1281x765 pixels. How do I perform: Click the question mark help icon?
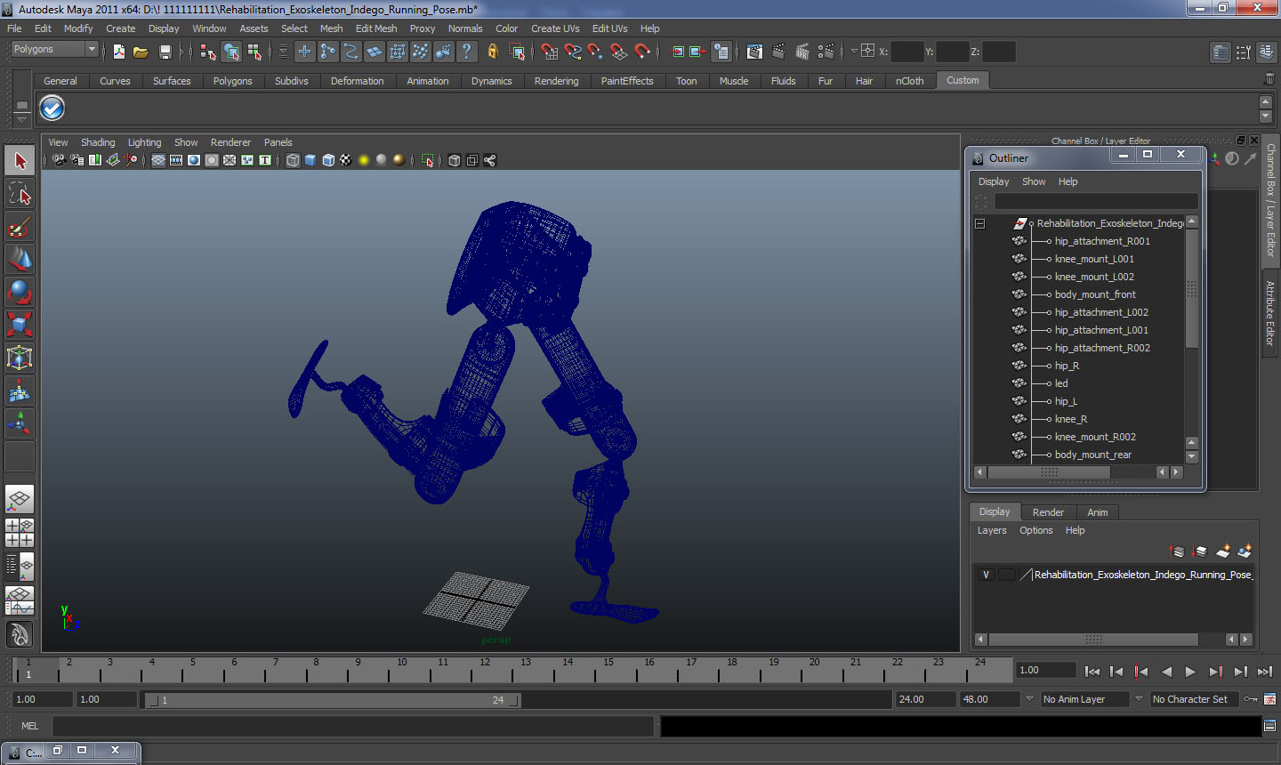466,52
